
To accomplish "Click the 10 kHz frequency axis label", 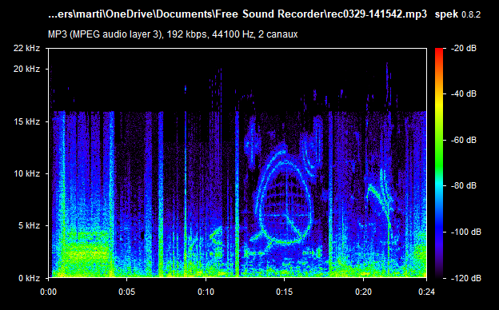I will pyautogui.click(x=26, y=173).
